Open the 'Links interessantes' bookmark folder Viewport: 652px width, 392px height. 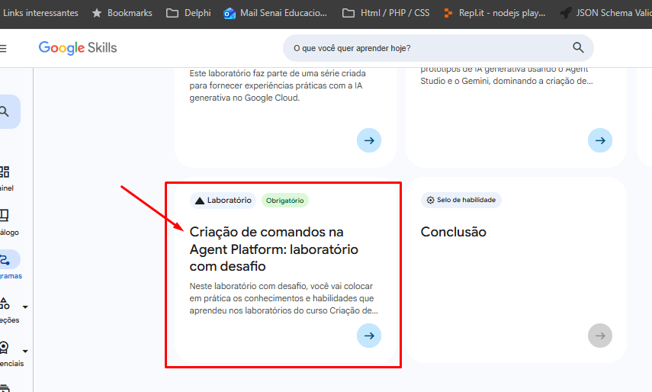coord(40,13)
